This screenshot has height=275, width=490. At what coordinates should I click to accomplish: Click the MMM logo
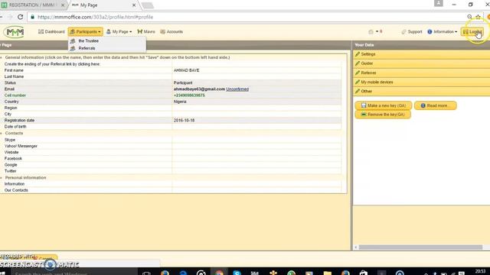point(15,32)
